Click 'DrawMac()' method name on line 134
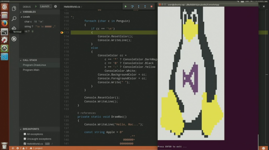 coord(119,117)
